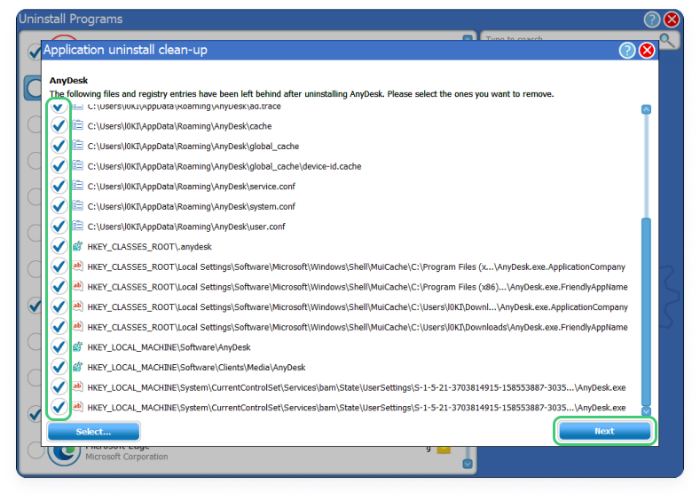Click the Select... button

click(93, 432)
